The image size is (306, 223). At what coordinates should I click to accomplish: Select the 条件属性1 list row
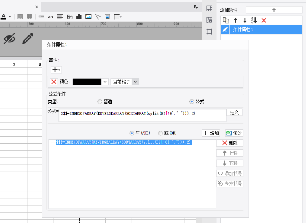[x=261, y=29]
